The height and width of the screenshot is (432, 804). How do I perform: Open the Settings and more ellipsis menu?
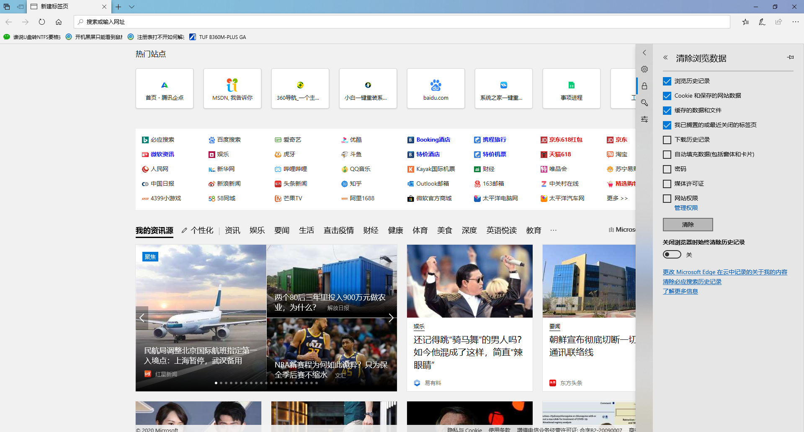point(795,22)
